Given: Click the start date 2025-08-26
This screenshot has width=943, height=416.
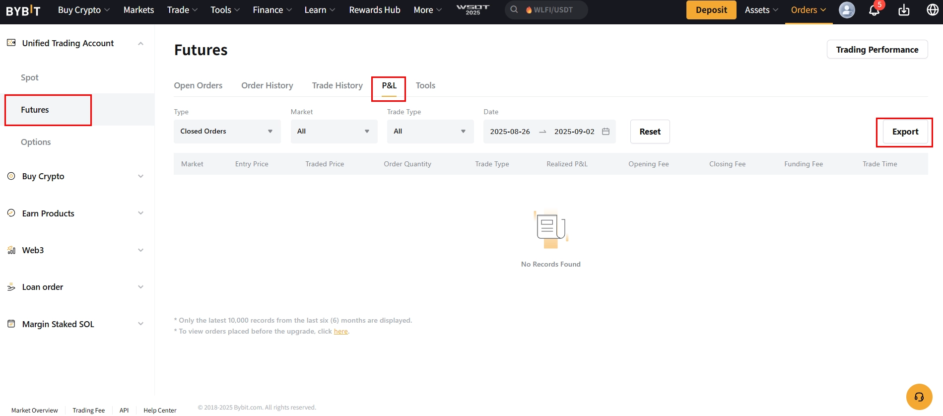Looking at the screenshot, I should [510, 132].
